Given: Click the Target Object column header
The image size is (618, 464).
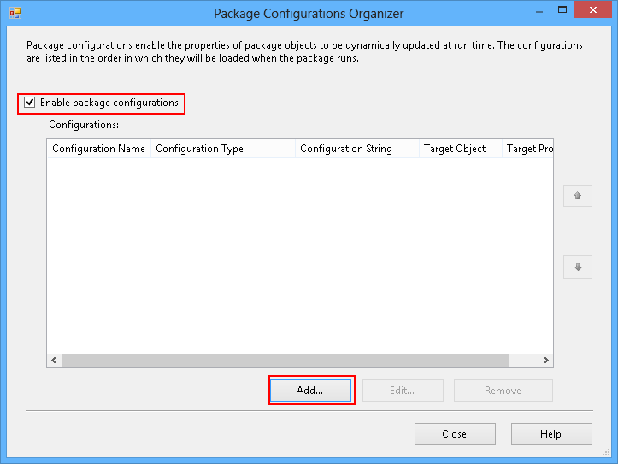Looking at the screenshot, I should 460,149.
